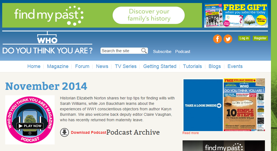Open the Facebook page icon

217,39
